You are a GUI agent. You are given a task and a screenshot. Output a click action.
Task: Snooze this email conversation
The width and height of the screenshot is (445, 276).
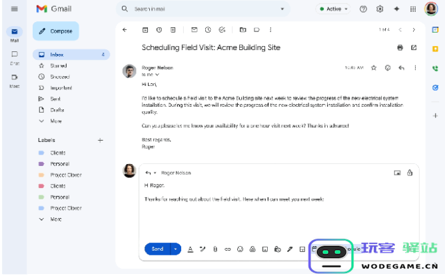(208, 30)
